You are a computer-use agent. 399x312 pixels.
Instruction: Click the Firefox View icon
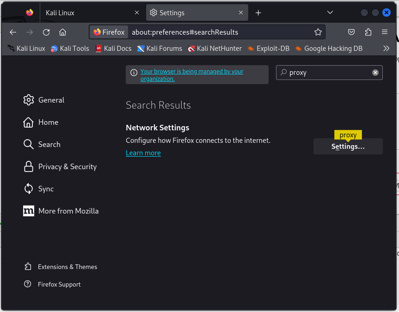click(30, 12)
